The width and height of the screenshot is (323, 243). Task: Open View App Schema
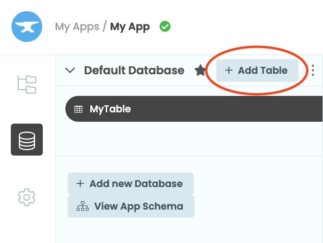pos(131,206)
